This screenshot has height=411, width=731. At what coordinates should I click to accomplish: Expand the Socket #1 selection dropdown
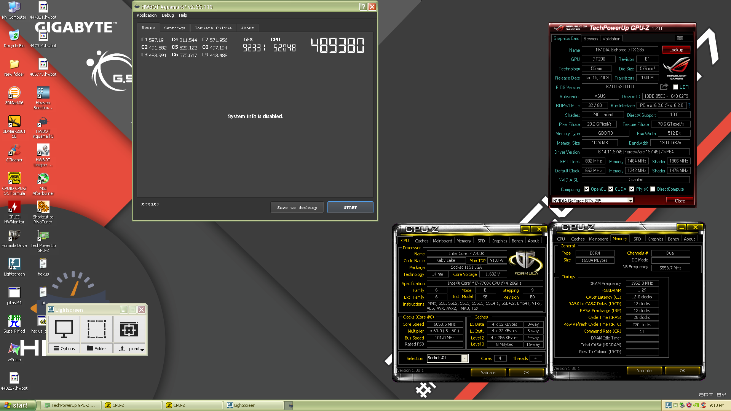point(464,358)
